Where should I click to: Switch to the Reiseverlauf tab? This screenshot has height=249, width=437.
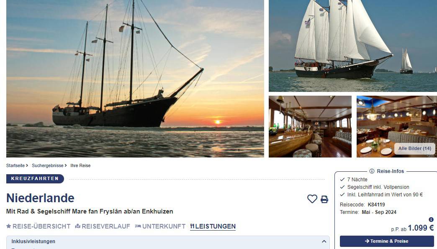(103, 226)
